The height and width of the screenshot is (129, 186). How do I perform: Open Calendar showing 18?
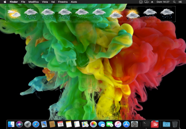point(60,124)
